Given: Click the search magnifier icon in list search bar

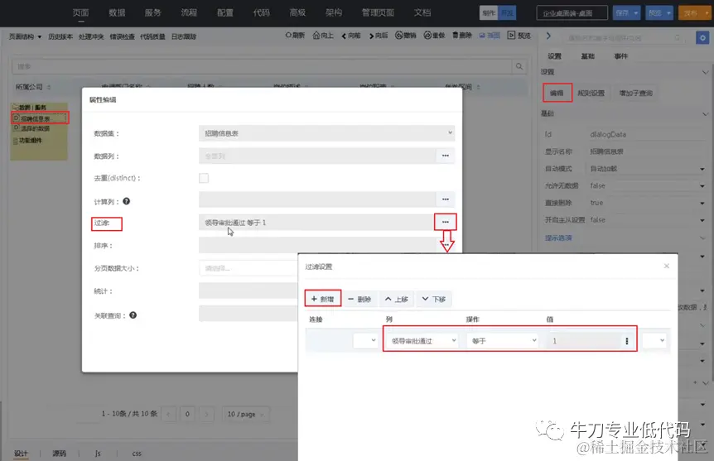Looking at the screenshot, I should click(519, 66).
